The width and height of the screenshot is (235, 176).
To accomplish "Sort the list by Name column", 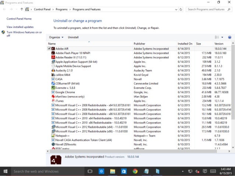I will 52,44.
